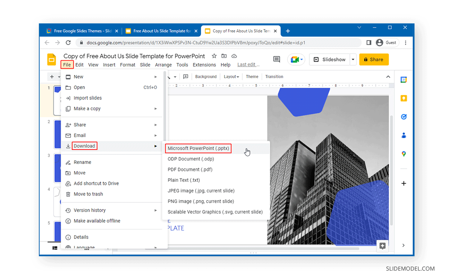The image size is (453, 280).
Task: Open the Chrome three-dot menu
Action: 406,43
